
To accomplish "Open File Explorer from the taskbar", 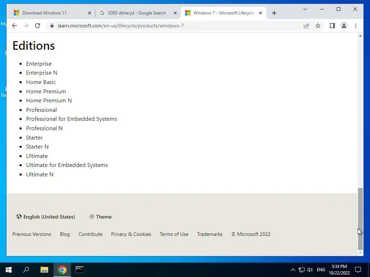I will 44,270.
